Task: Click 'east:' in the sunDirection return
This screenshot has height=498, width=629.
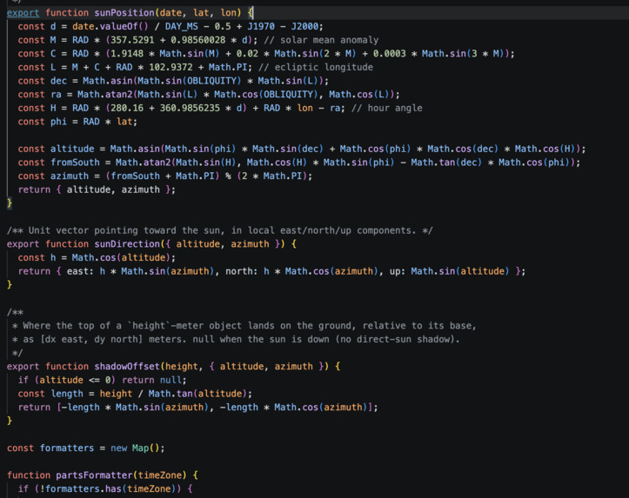Action: click(x=80, y=272)
